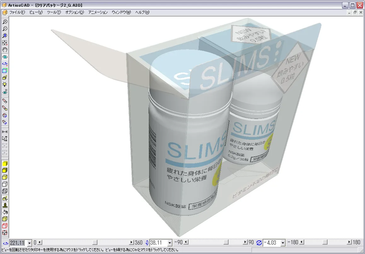Open the 38.11 elevation angle dropdown
This screenshot has height=254, width=365.
170,243
